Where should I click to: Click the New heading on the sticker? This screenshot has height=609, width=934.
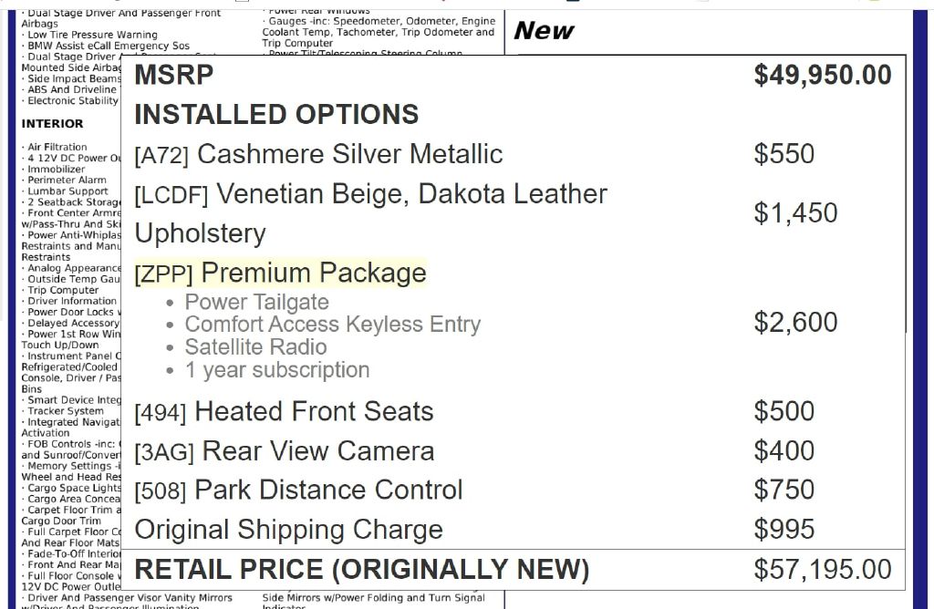coord(544,30)
